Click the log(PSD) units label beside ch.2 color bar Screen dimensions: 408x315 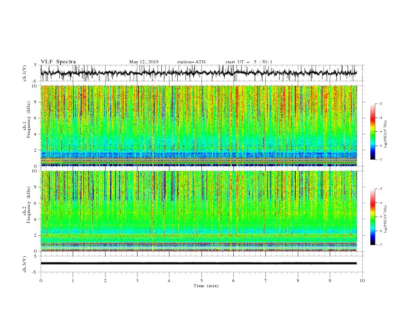click(386, 219)
